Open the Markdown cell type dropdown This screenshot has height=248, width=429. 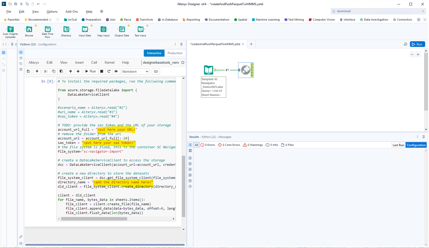click(135, 71)
